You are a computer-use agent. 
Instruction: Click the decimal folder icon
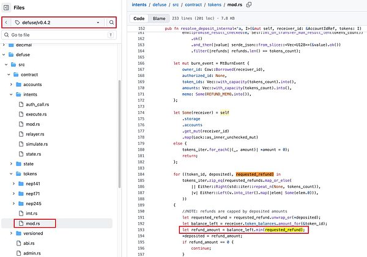pyautogui.click(x=11, y=45)
